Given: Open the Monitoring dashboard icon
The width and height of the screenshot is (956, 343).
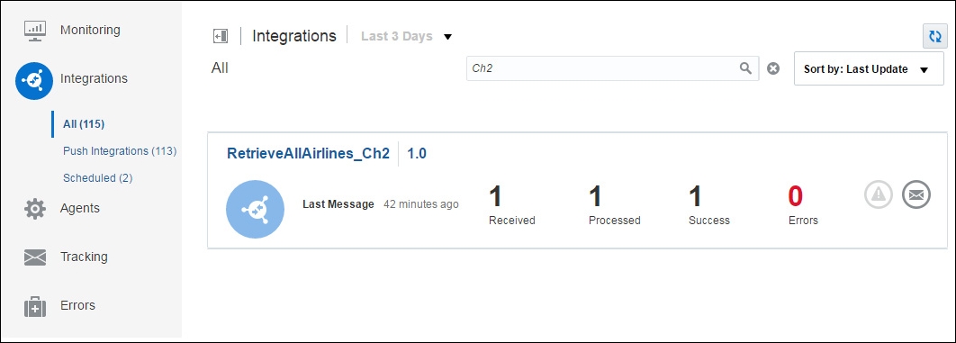Looking at the screenshot, I should click(x=34, y=31).
